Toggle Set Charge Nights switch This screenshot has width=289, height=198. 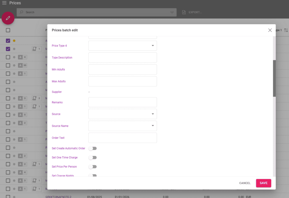coord(93,175)
